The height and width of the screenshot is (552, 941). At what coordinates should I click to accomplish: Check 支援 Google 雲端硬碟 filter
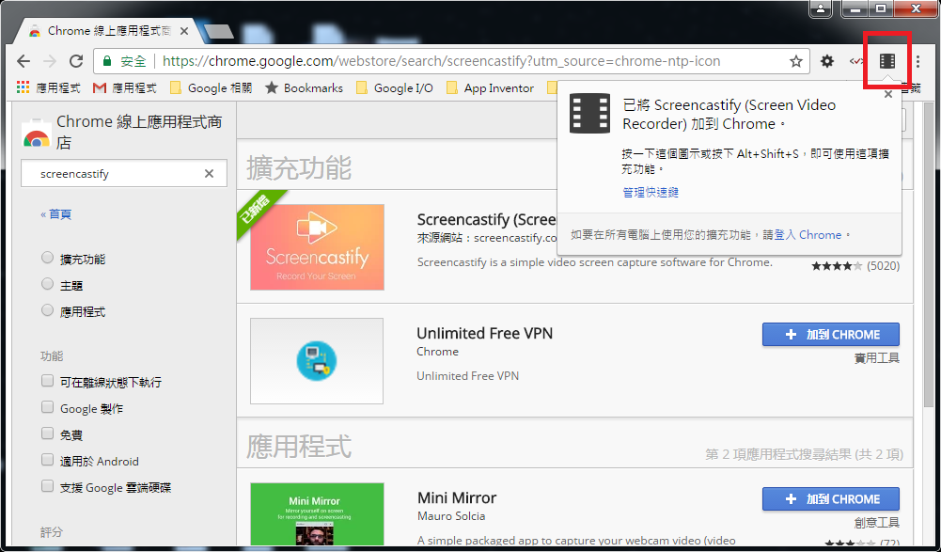[47, 486]
